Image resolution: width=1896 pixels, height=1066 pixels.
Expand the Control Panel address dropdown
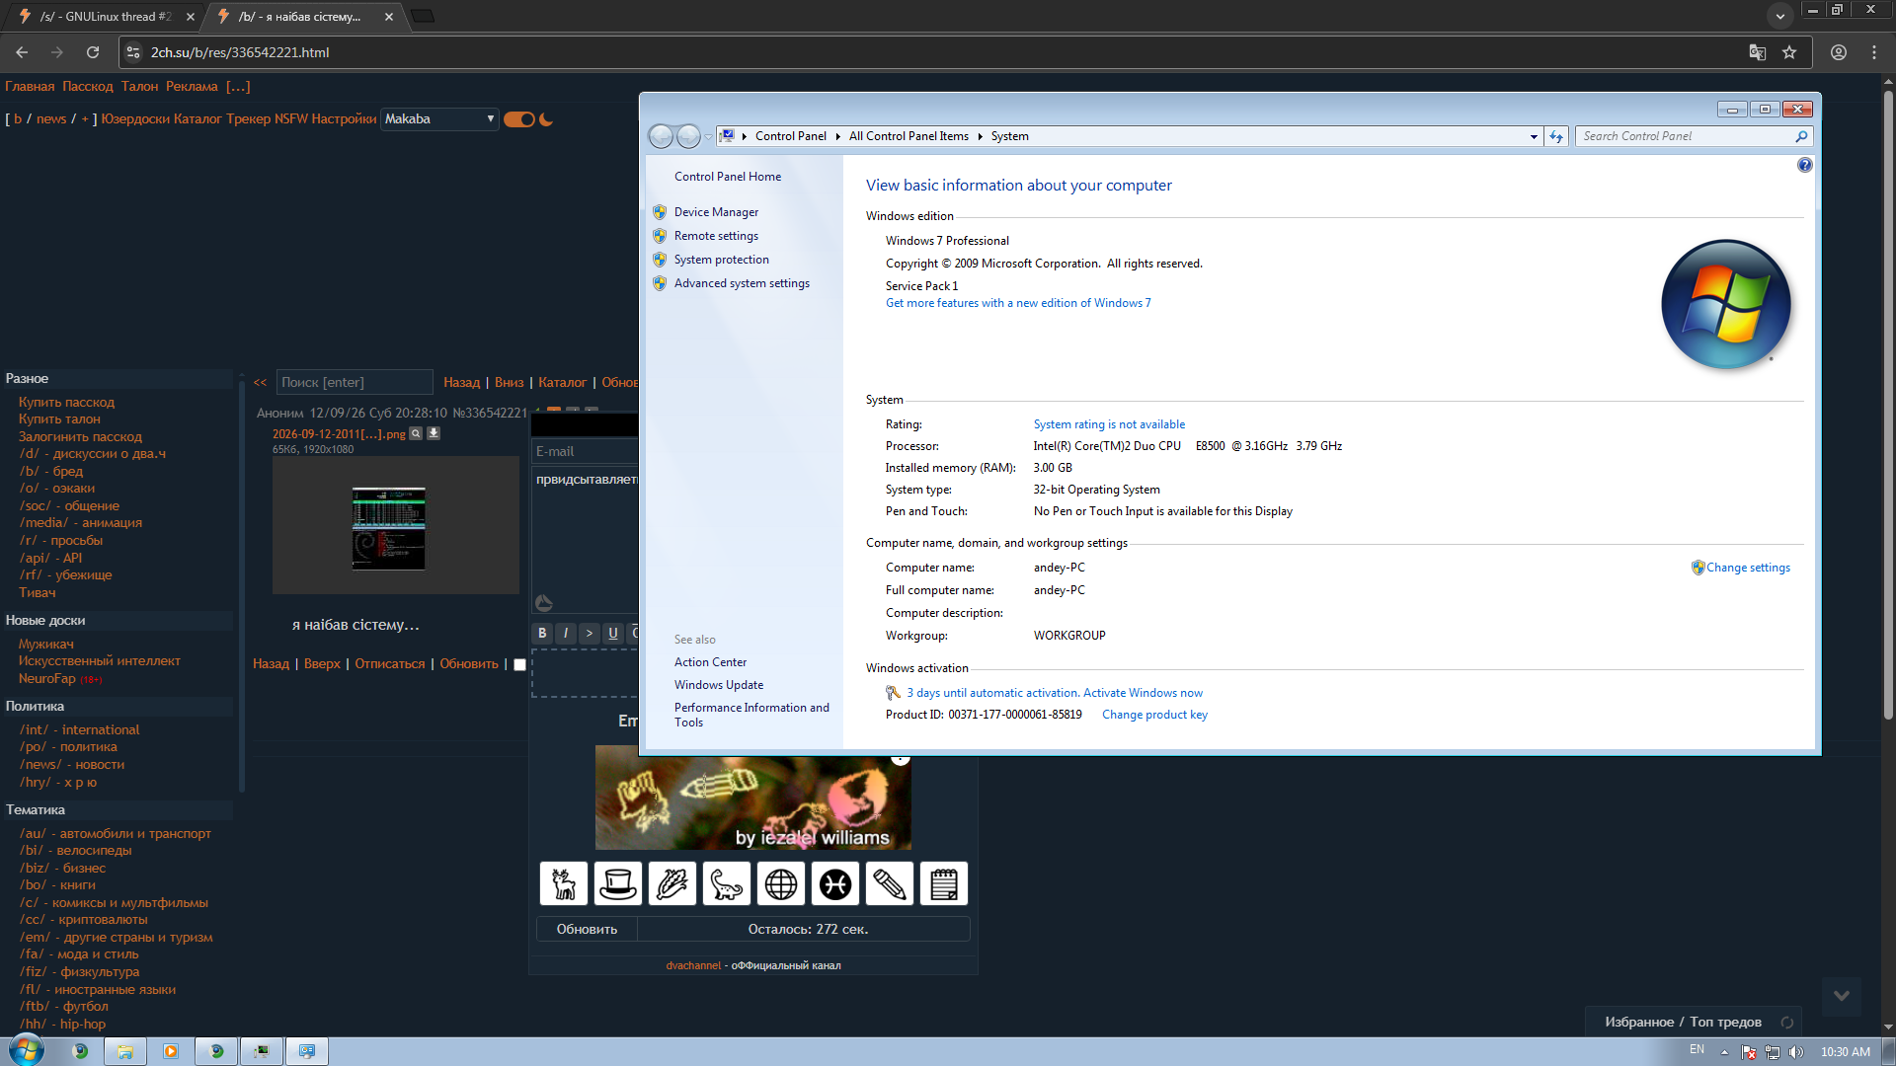pyautogui.click(x=1534, y=136)
